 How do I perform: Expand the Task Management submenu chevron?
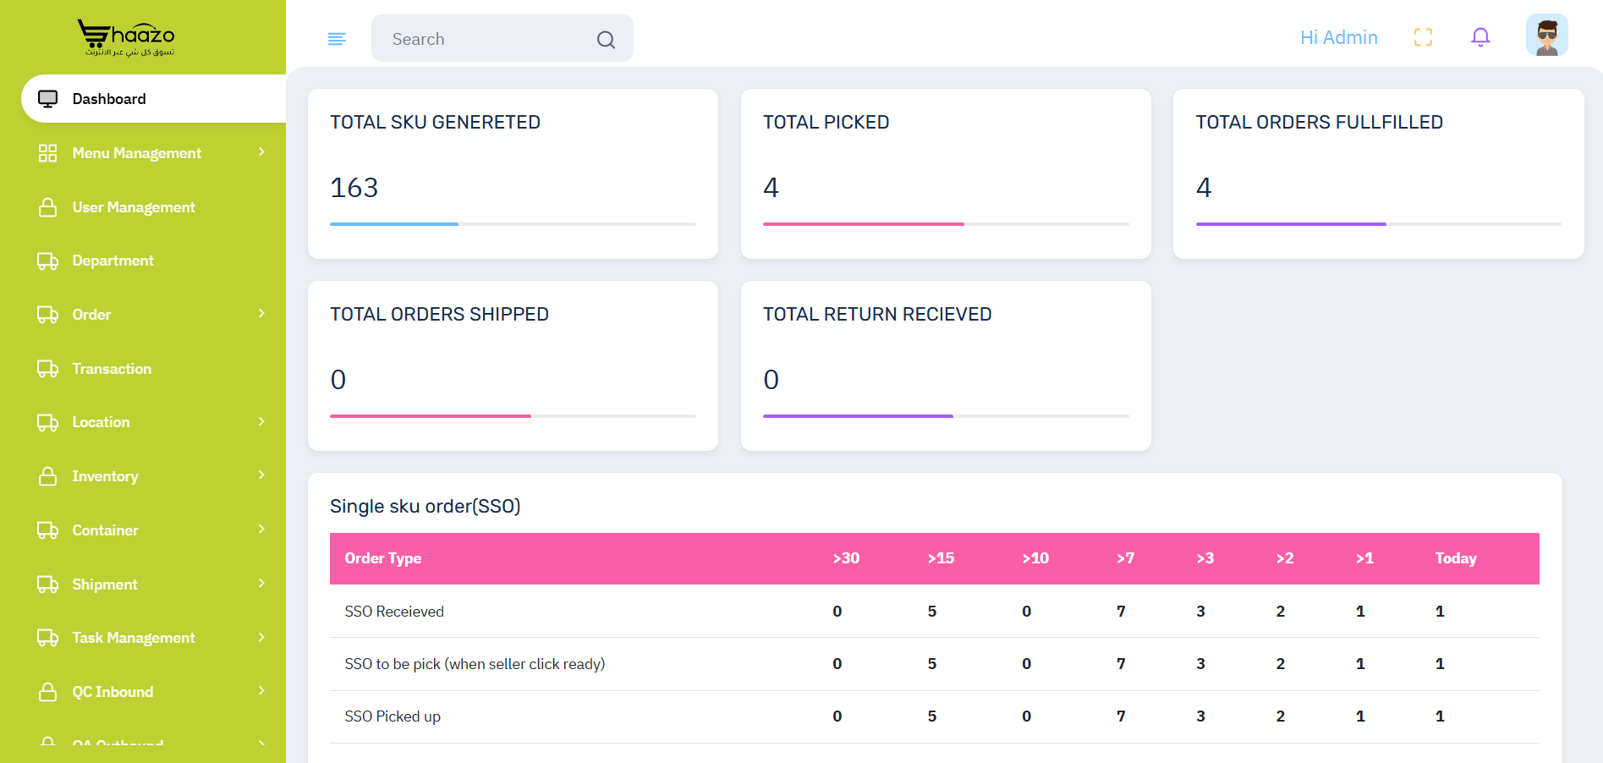[x=261, y=637]
